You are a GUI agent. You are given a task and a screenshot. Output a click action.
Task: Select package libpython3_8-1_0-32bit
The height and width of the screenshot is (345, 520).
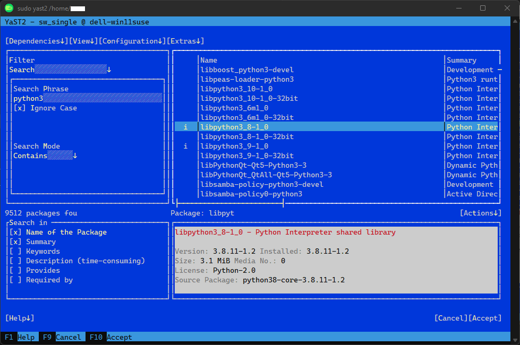pyautogui.click(x=247, y=136)
